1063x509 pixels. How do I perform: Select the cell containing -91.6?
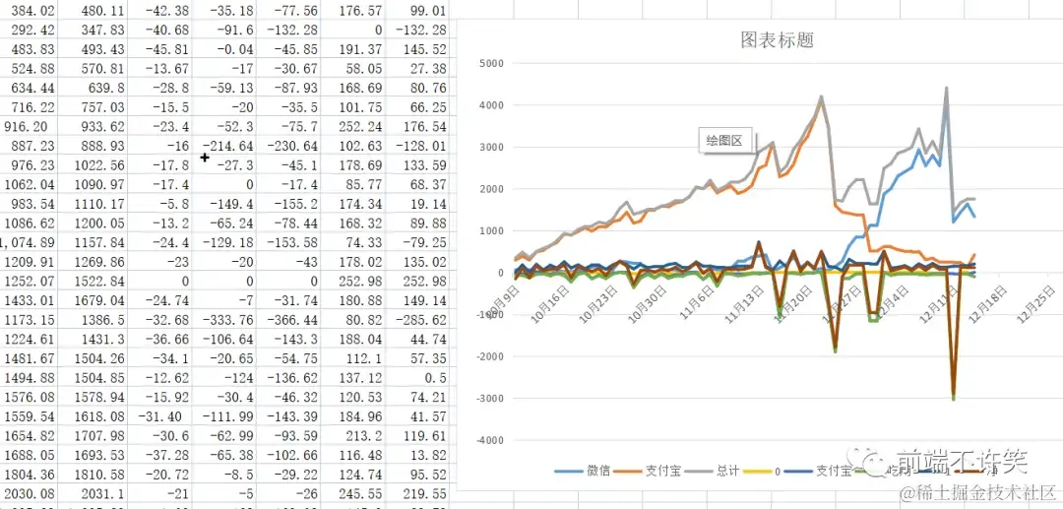point(225,30)
